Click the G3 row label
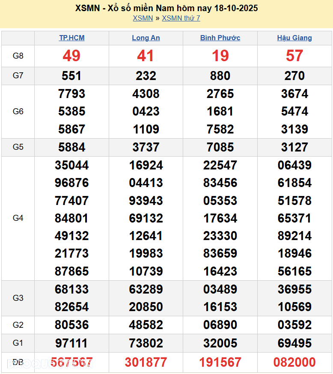The width and height of the screenshot is (333, 374). pyautogui.click(x=18, y=298)
